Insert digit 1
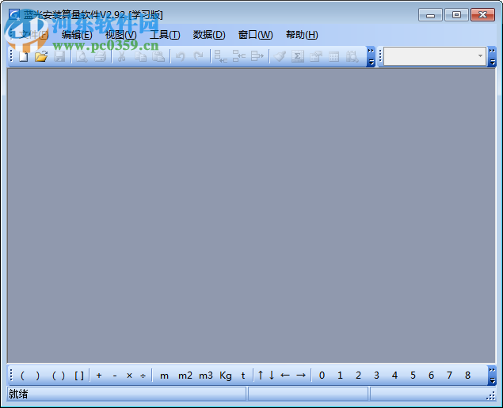This screenshot has width=503, height=408. pyautogui.click(x=340, y=376)
